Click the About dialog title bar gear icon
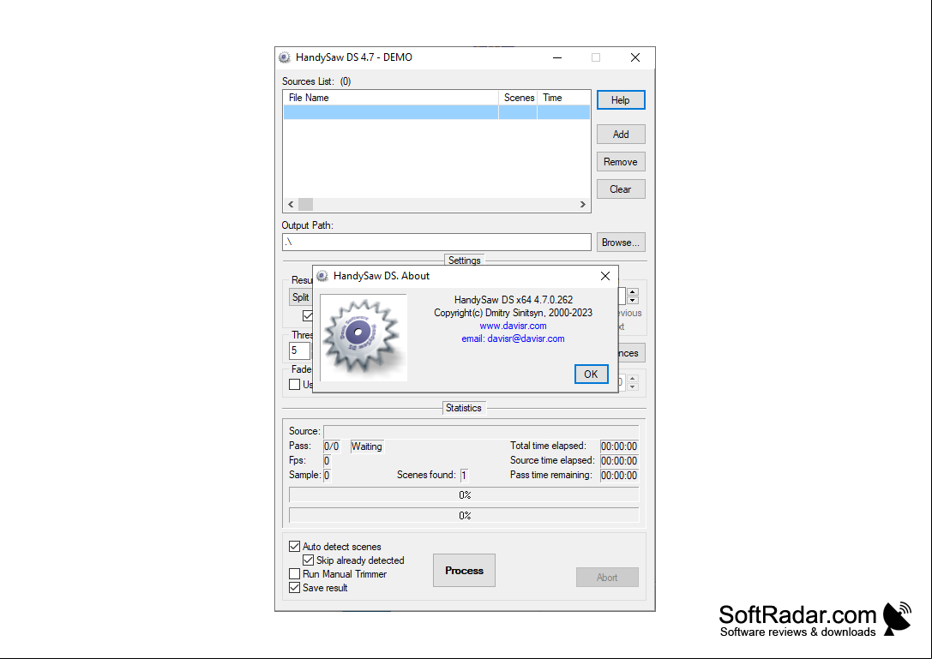The height and width of the screenshot is (659, 932). pyautogui.click(x=322, y=276)
